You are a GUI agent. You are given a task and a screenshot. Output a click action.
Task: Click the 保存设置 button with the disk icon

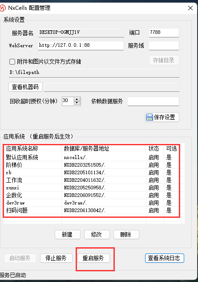[162, 117]
